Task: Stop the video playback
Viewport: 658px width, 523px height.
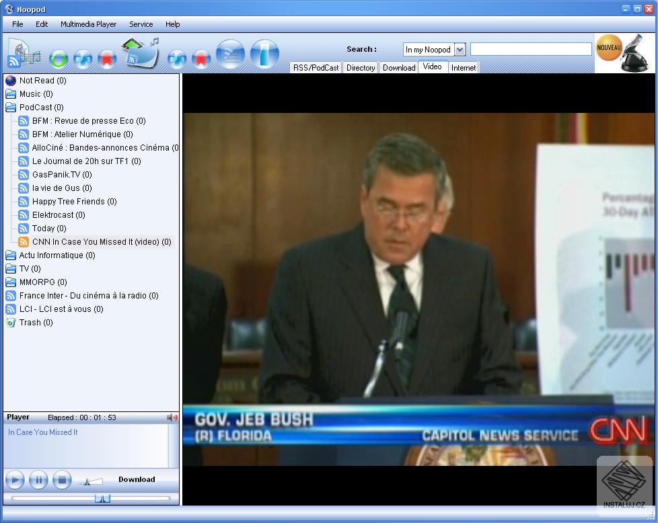Action: point(62,479)
